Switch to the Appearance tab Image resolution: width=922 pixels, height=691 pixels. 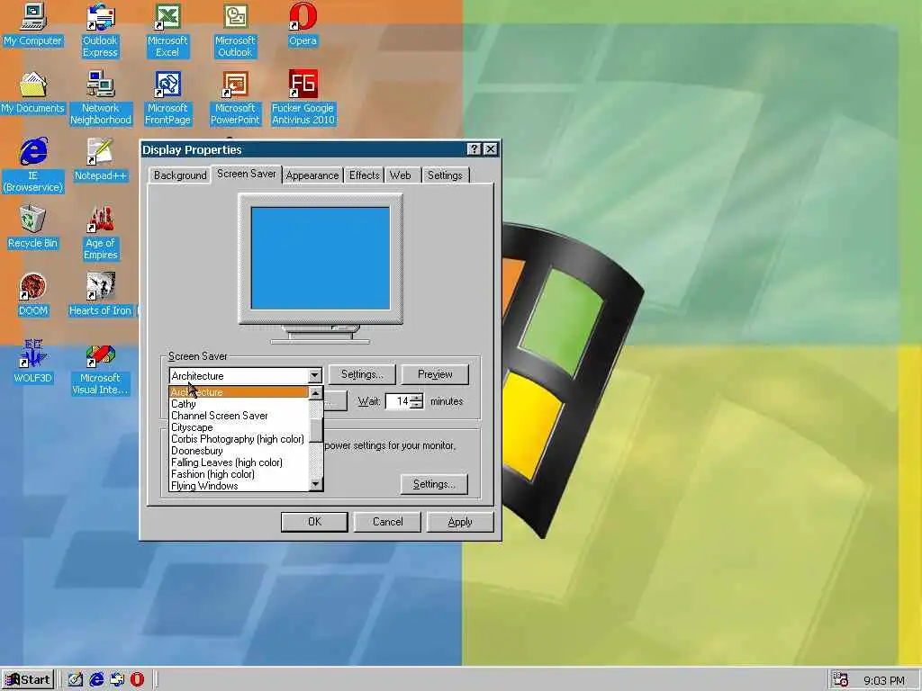pyautogui.click(x=312, y=175)
